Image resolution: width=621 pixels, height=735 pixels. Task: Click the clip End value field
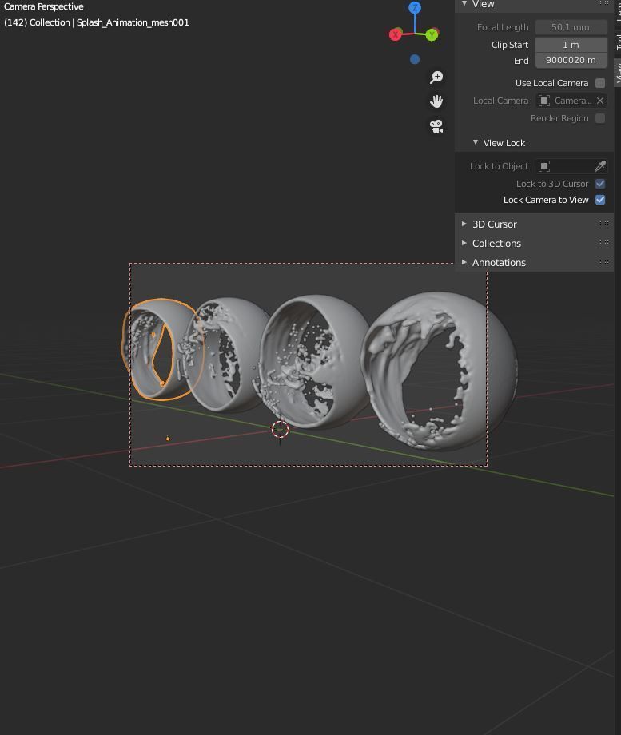pos(571,60)
